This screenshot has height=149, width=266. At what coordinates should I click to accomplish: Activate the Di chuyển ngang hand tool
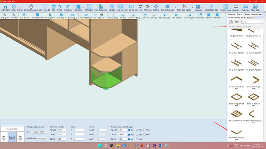[x=31, y=7]
